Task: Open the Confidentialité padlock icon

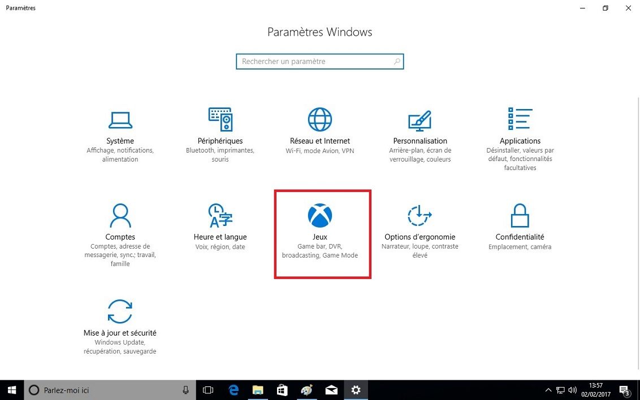Action: [520, 215]
